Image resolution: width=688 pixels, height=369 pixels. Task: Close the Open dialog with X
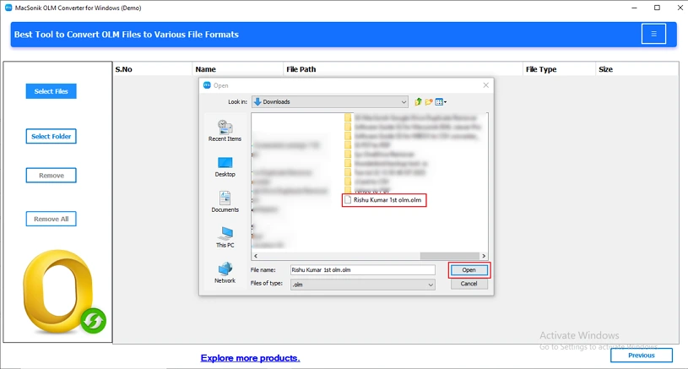pos(485,85)
